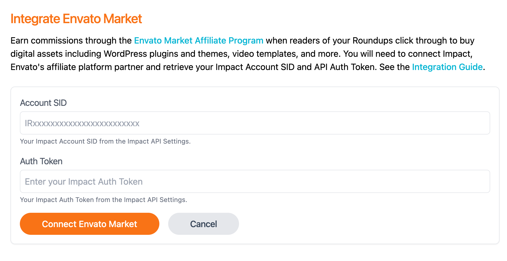Click inside the Auth Token input field
The image size is (507, 261).
pos(193,181)
